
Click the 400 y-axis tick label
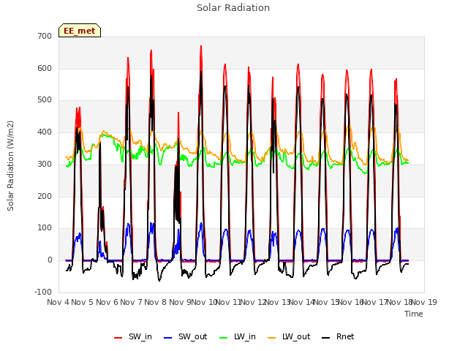click(x=45, y=132)
